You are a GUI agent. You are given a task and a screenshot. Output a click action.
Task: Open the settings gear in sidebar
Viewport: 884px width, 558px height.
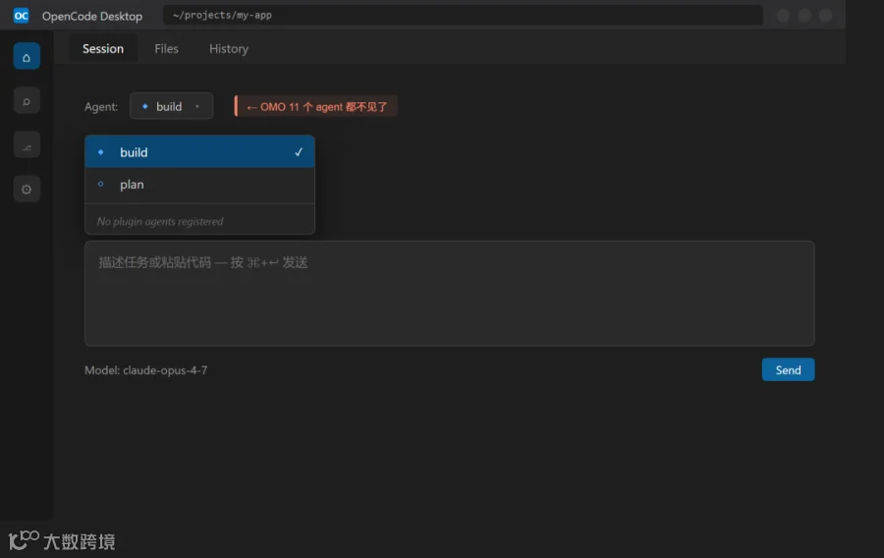pyautogui.click(x=27, y=189)
